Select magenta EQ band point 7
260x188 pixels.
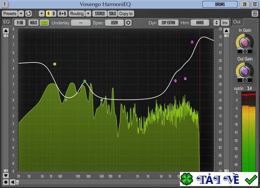(192, 42)
